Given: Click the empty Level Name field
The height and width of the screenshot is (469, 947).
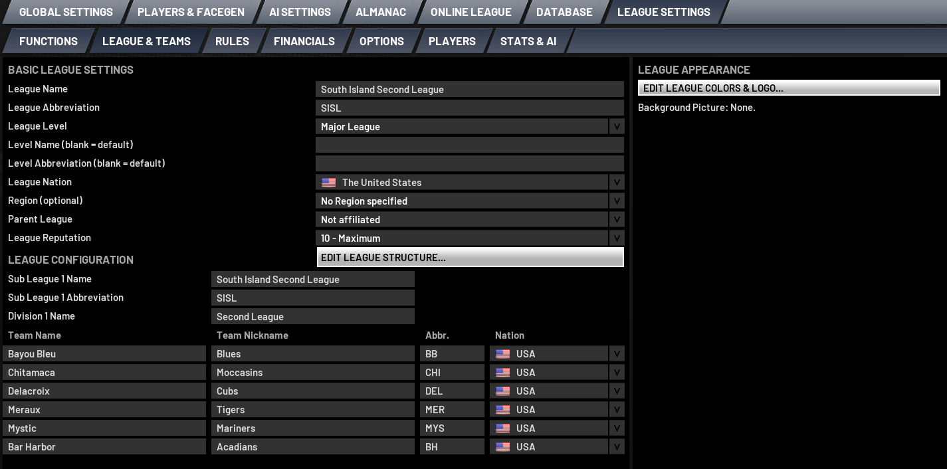Looking at the screenshot, I should click(x=470, y=145).
